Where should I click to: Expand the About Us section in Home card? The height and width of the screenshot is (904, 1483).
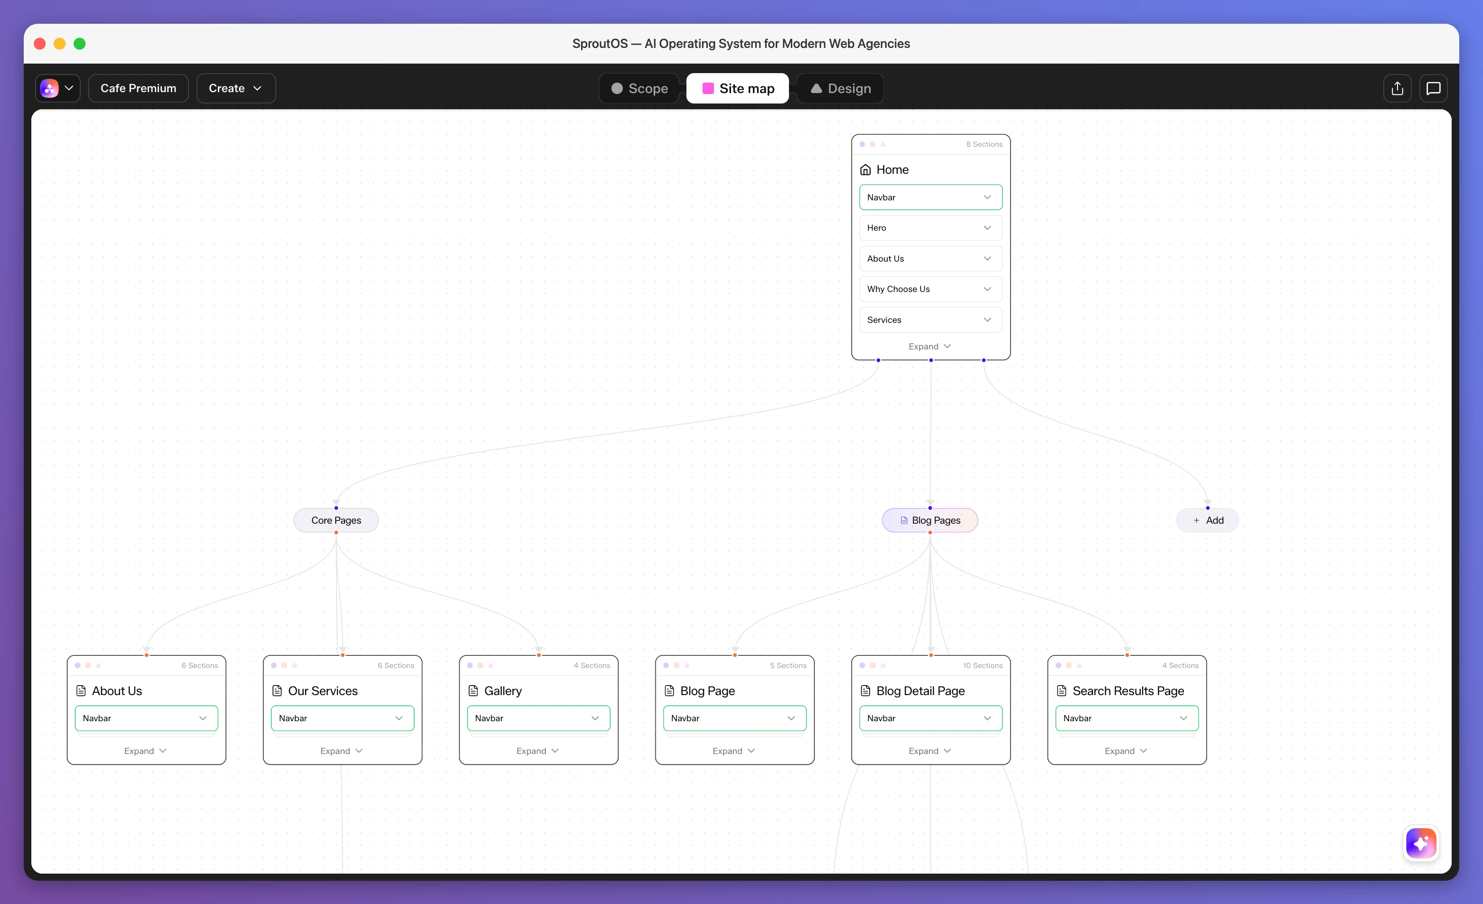(931, 259)
